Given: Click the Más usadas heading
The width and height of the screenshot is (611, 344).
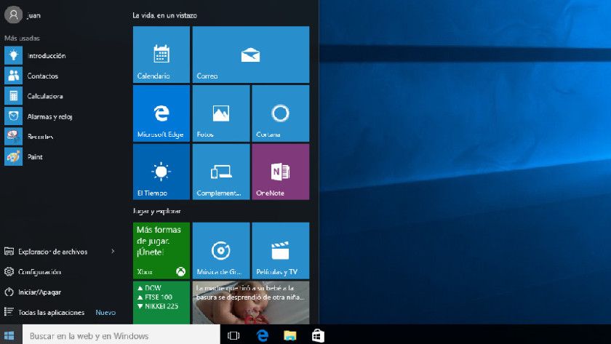Looking at the screenshot, I should click(x=23, y=38).
